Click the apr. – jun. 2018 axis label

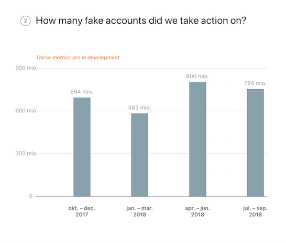197,211
